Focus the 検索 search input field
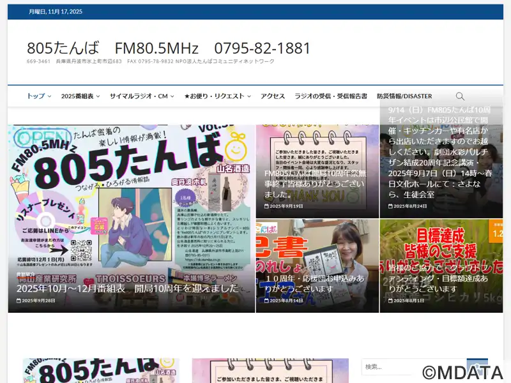The height and width of the screenshot is (383, 511). pyautogui.click(x=414, y=367)
